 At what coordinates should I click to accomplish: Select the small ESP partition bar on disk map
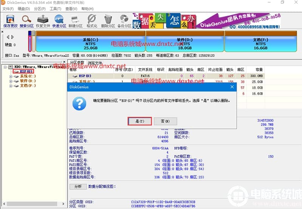[30, 41]
